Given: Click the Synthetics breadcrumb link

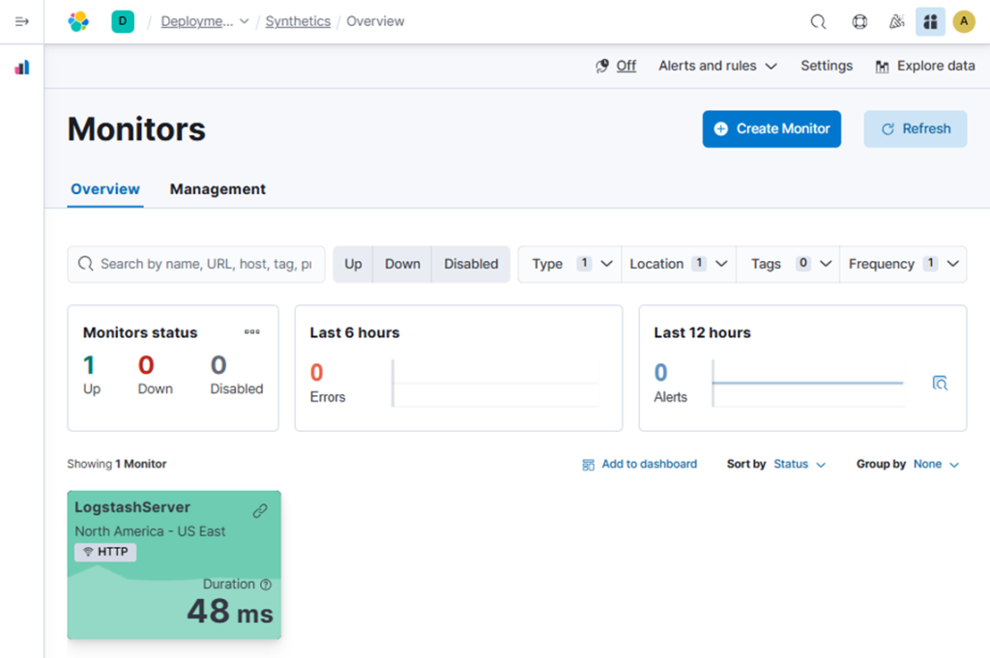Looking at the screenshot, I should point(298,21).
